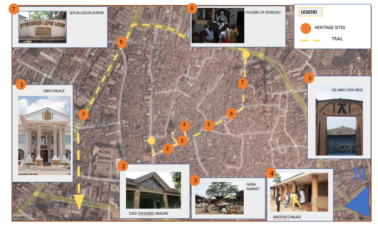Click the LEFUN-LOSUN SHRINE caption
This screenshot has height=226, width=378.
[87, 13]
